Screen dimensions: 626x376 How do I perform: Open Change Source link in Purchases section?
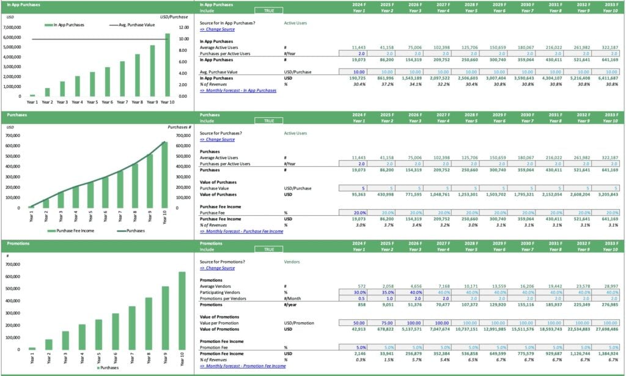coord(217,139)
